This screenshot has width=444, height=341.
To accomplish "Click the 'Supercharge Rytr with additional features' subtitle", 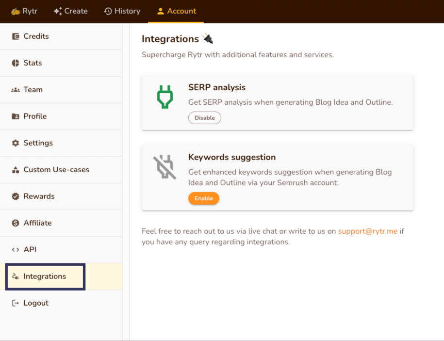I will (238, 55).
